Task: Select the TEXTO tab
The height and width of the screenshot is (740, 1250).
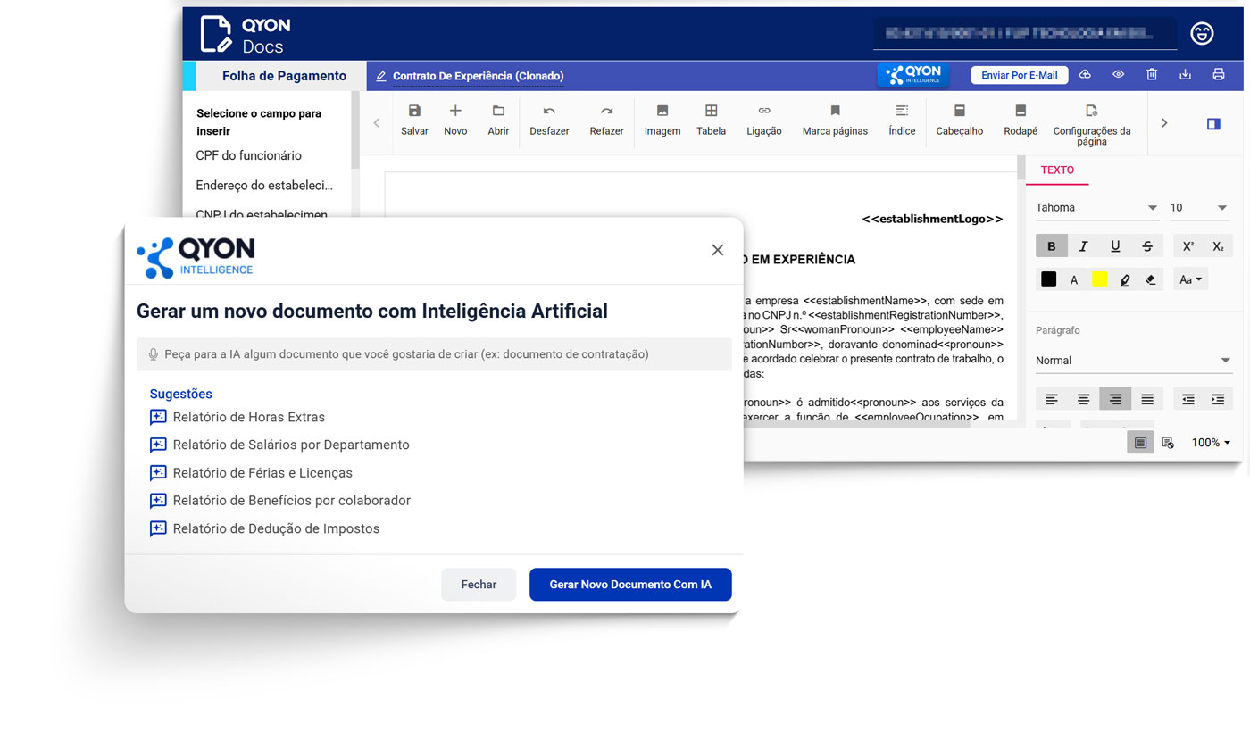Action: click(1057, 170)
